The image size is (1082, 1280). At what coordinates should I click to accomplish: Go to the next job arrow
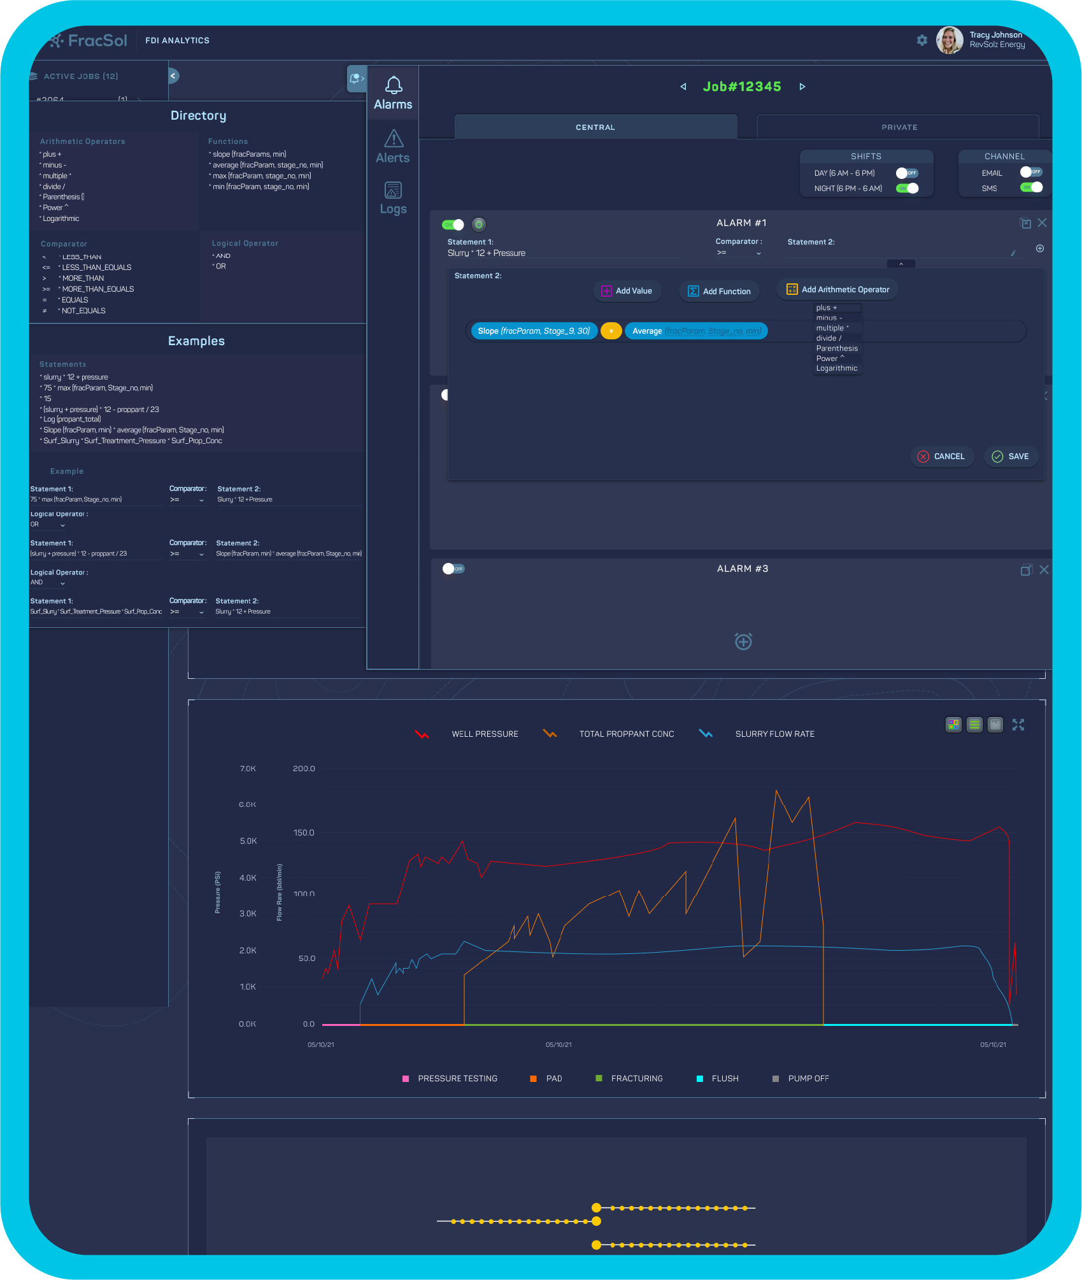[802, 87]
